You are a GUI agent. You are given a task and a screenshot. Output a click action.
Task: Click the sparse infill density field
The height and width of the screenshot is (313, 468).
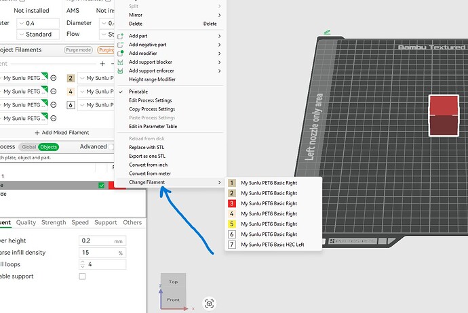coord(102,253)
